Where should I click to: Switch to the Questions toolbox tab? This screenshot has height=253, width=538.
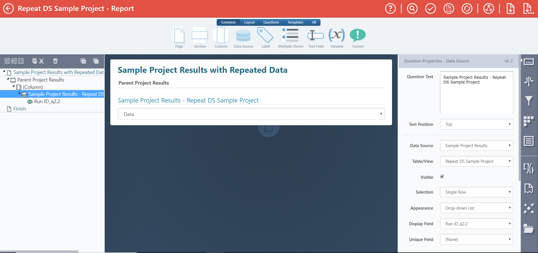click(271, 22)
